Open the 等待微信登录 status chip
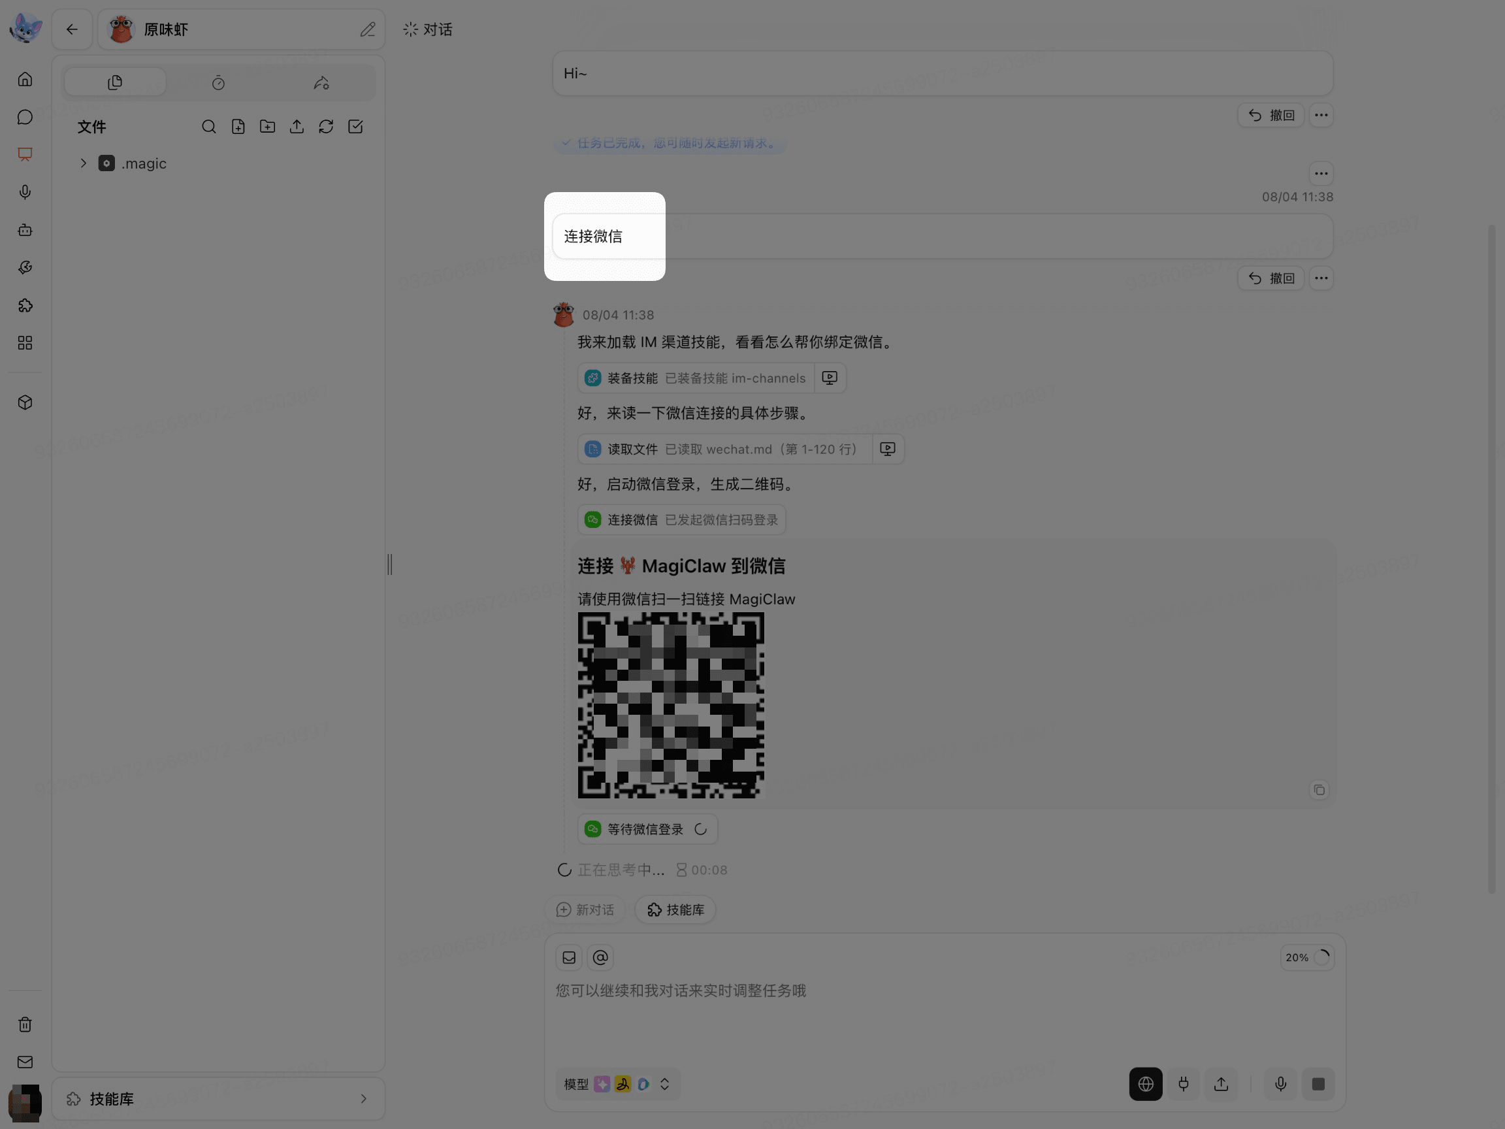1505x1129 pixels. [648, 829]
